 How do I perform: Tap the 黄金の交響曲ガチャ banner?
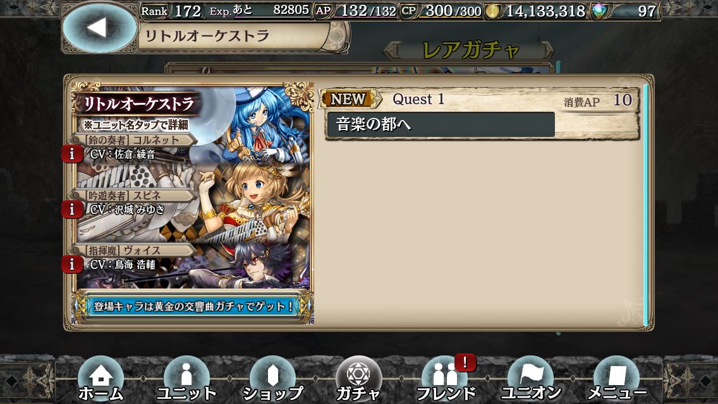193,306
